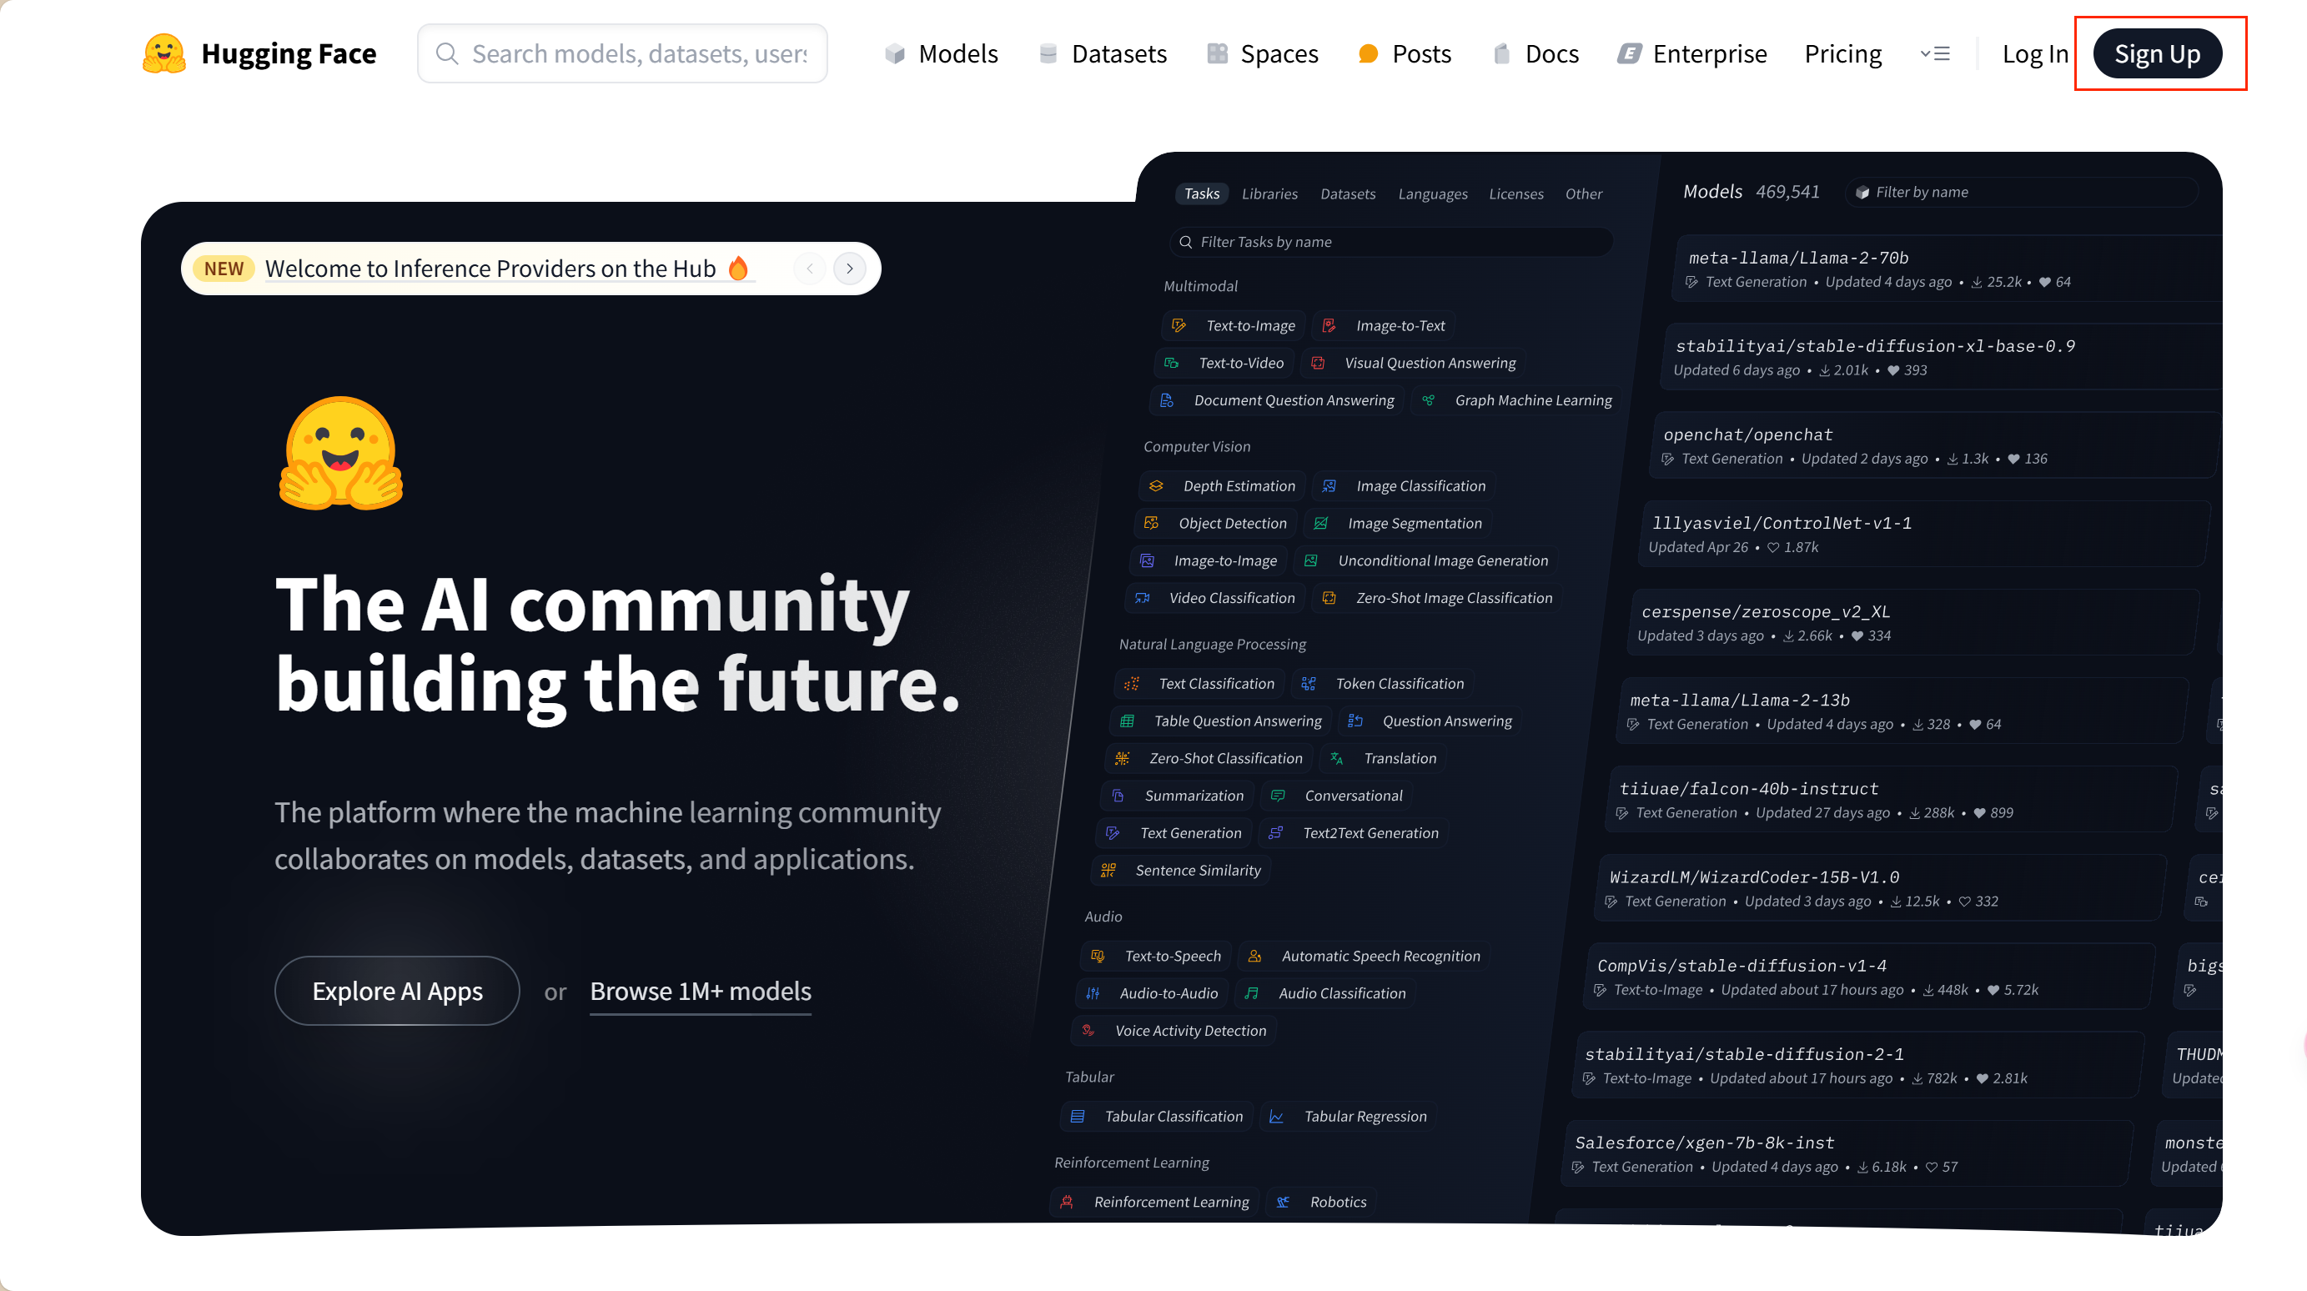
Task: Open stabilityai/stable-diffusion-2-1 model card
Action: 1857,1065
